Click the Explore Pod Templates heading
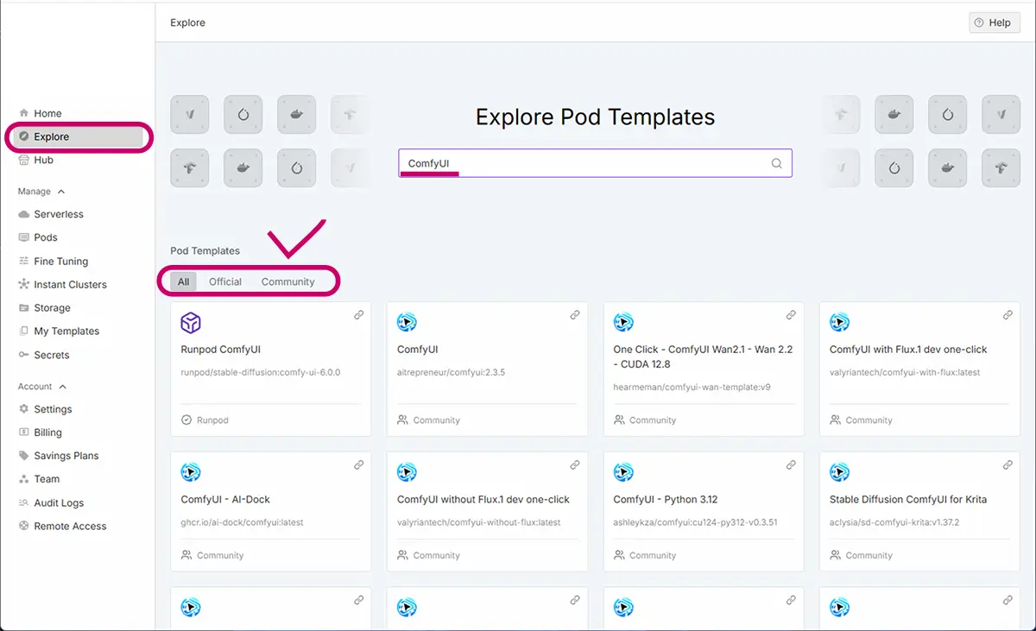The width and height of the screenshot is (1036, 631). click(596, 117)
